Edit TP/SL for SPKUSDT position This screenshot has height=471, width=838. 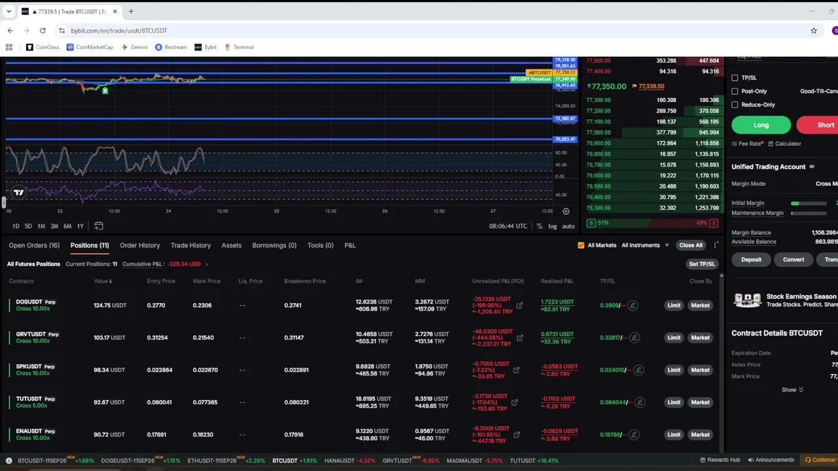(638, 370)
